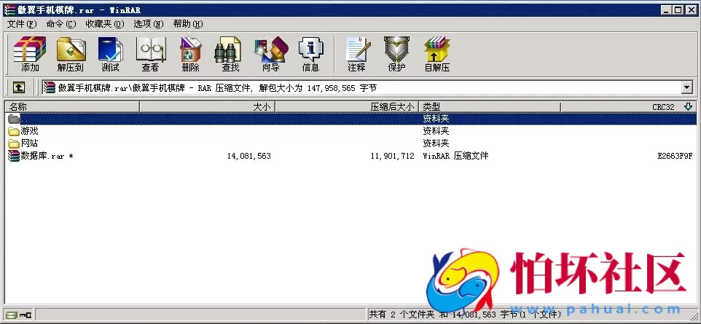Click the CRC32 value E2663F9F
Screen dimensions: 701x324
pos(675,156)
